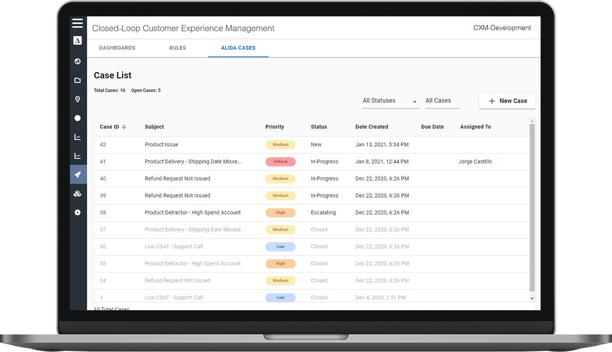
Task: Click the New status of case 42
Action: point(316,145)
